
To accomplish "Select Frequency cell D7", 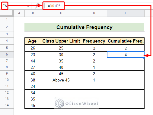I will (x=94, y=61).
